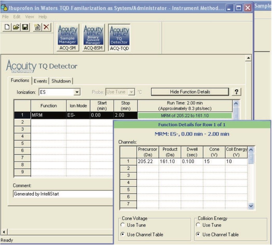Select the ACQ-SM Sample Manager icon
The image size is (272, 245).
click(68, 38)
